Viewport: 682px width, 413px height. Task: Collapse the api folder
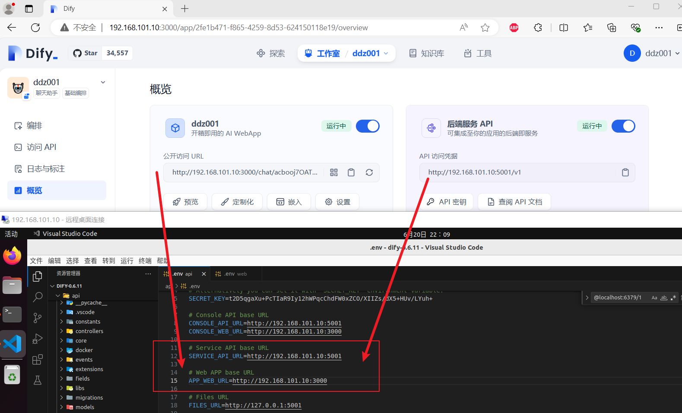tap(58, 296)
